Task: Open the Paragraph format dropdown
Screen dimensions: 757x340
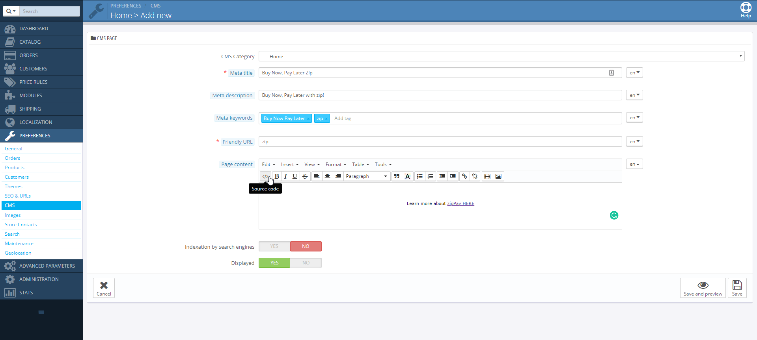Action: click(x=367, y=176)
